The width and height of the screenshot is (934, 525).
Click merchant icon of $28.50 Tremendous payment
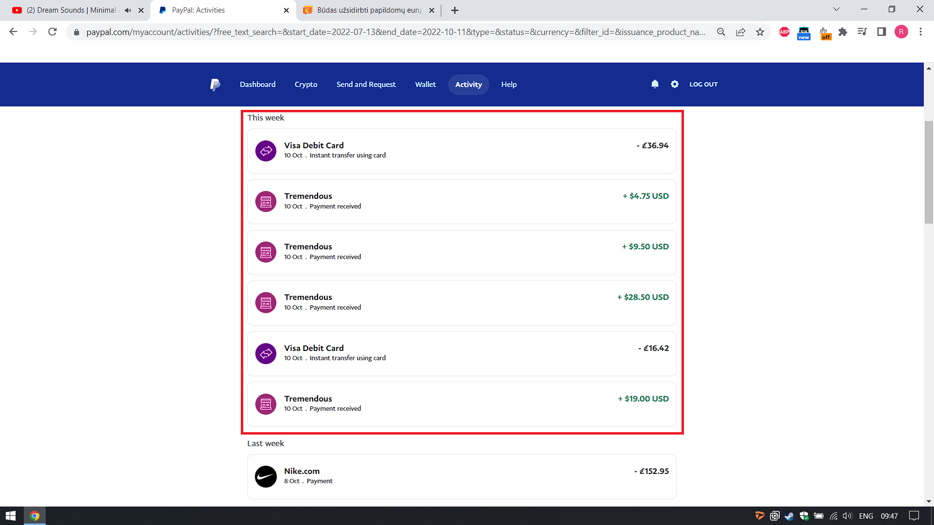[x=266, y=303]
